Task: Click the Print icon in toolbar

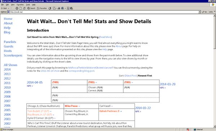Action: coord(59,8)
